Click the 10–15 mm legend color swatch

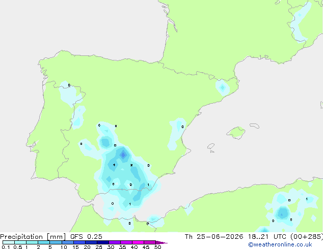coord(68,242)
